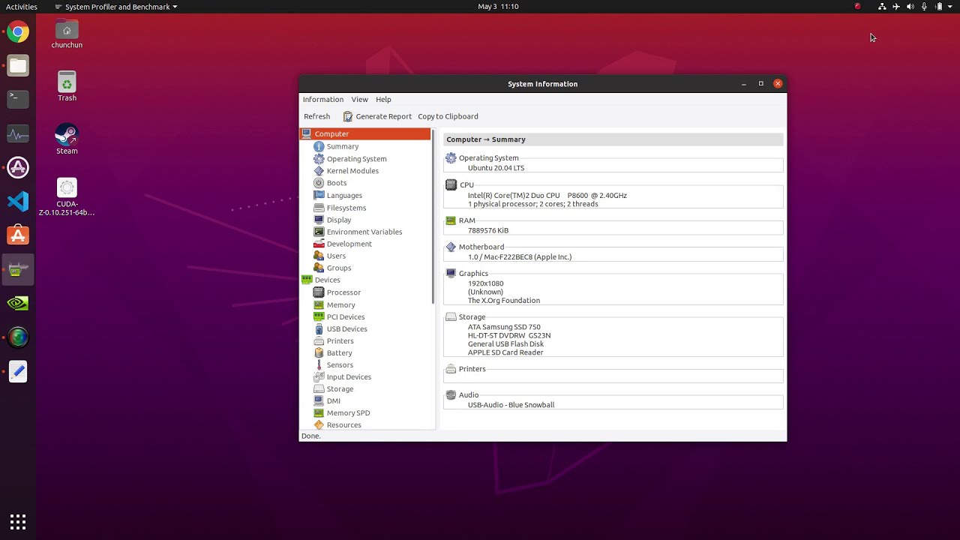Screen dimensions: 960x540
Task: Open NVIDIA settings dock icon
Action: coord(18,304)
